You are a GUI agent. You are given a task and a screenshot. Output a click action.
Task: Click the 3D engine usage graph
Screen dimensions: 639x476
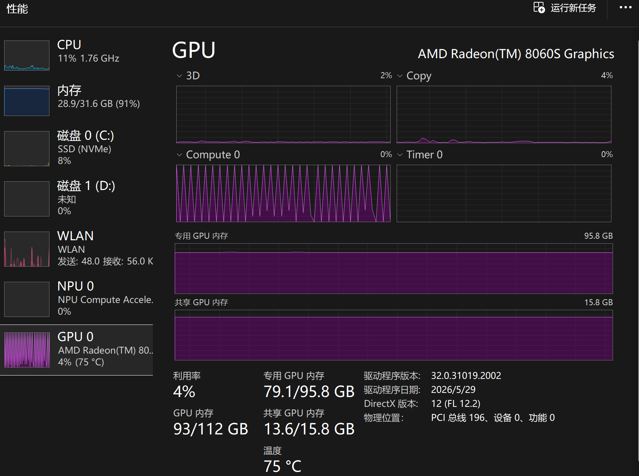tap(283, 114)
